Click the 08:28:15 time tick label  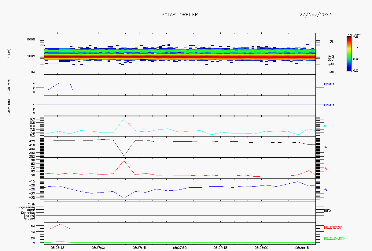click(302, 247)
